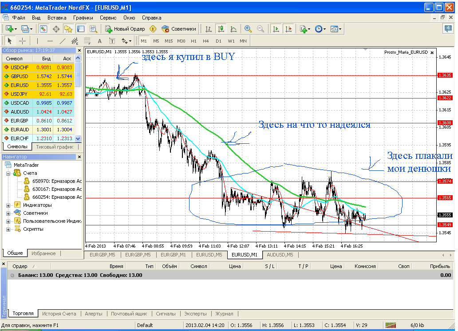Click the Новый Ордер button
Screen dimensions: 458x331
[x=126, y=29]
